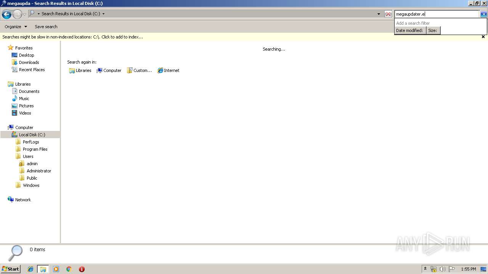Open Users folder in tree
The width and height of the screenshot is (488, 274).
[x=28, y=156]
